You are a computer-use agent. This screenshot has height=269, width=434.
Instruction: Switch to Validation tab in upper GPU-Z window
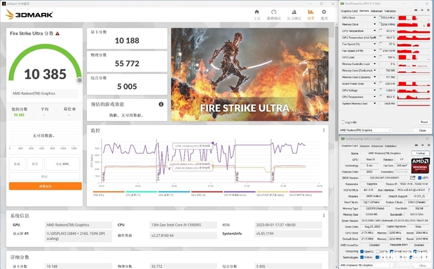(390, 11)
